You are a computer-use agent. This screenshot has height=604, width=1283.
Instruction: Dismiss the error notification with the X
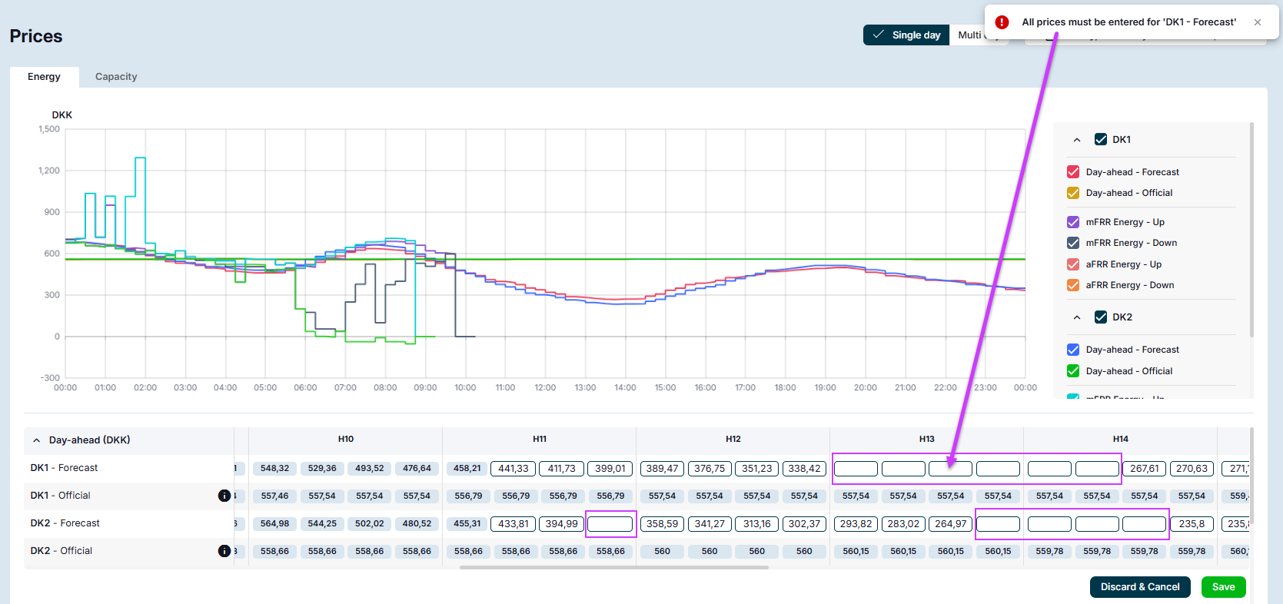tap(1258, 22)
